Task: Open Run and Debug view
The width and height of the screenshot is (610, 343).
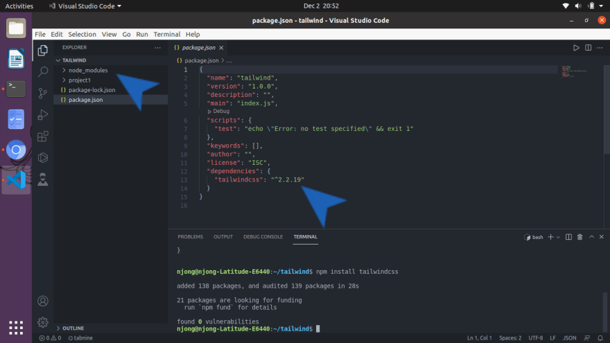Action: (43, 115)
